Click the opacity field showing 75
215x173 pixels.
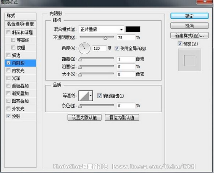coord(126,37)
